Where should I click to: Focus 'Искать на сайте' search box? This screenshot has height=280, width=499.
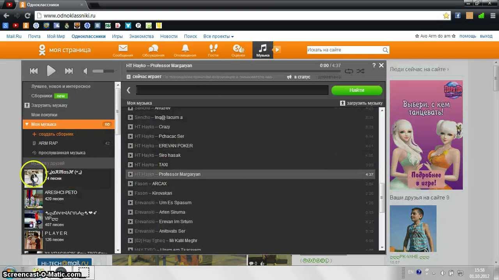pyautogui.click(x=344, y=50)
